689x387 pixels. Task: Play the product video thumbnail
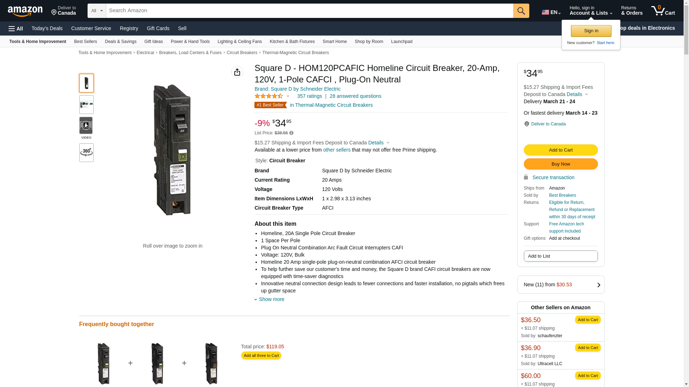click(x=86, y=125)
